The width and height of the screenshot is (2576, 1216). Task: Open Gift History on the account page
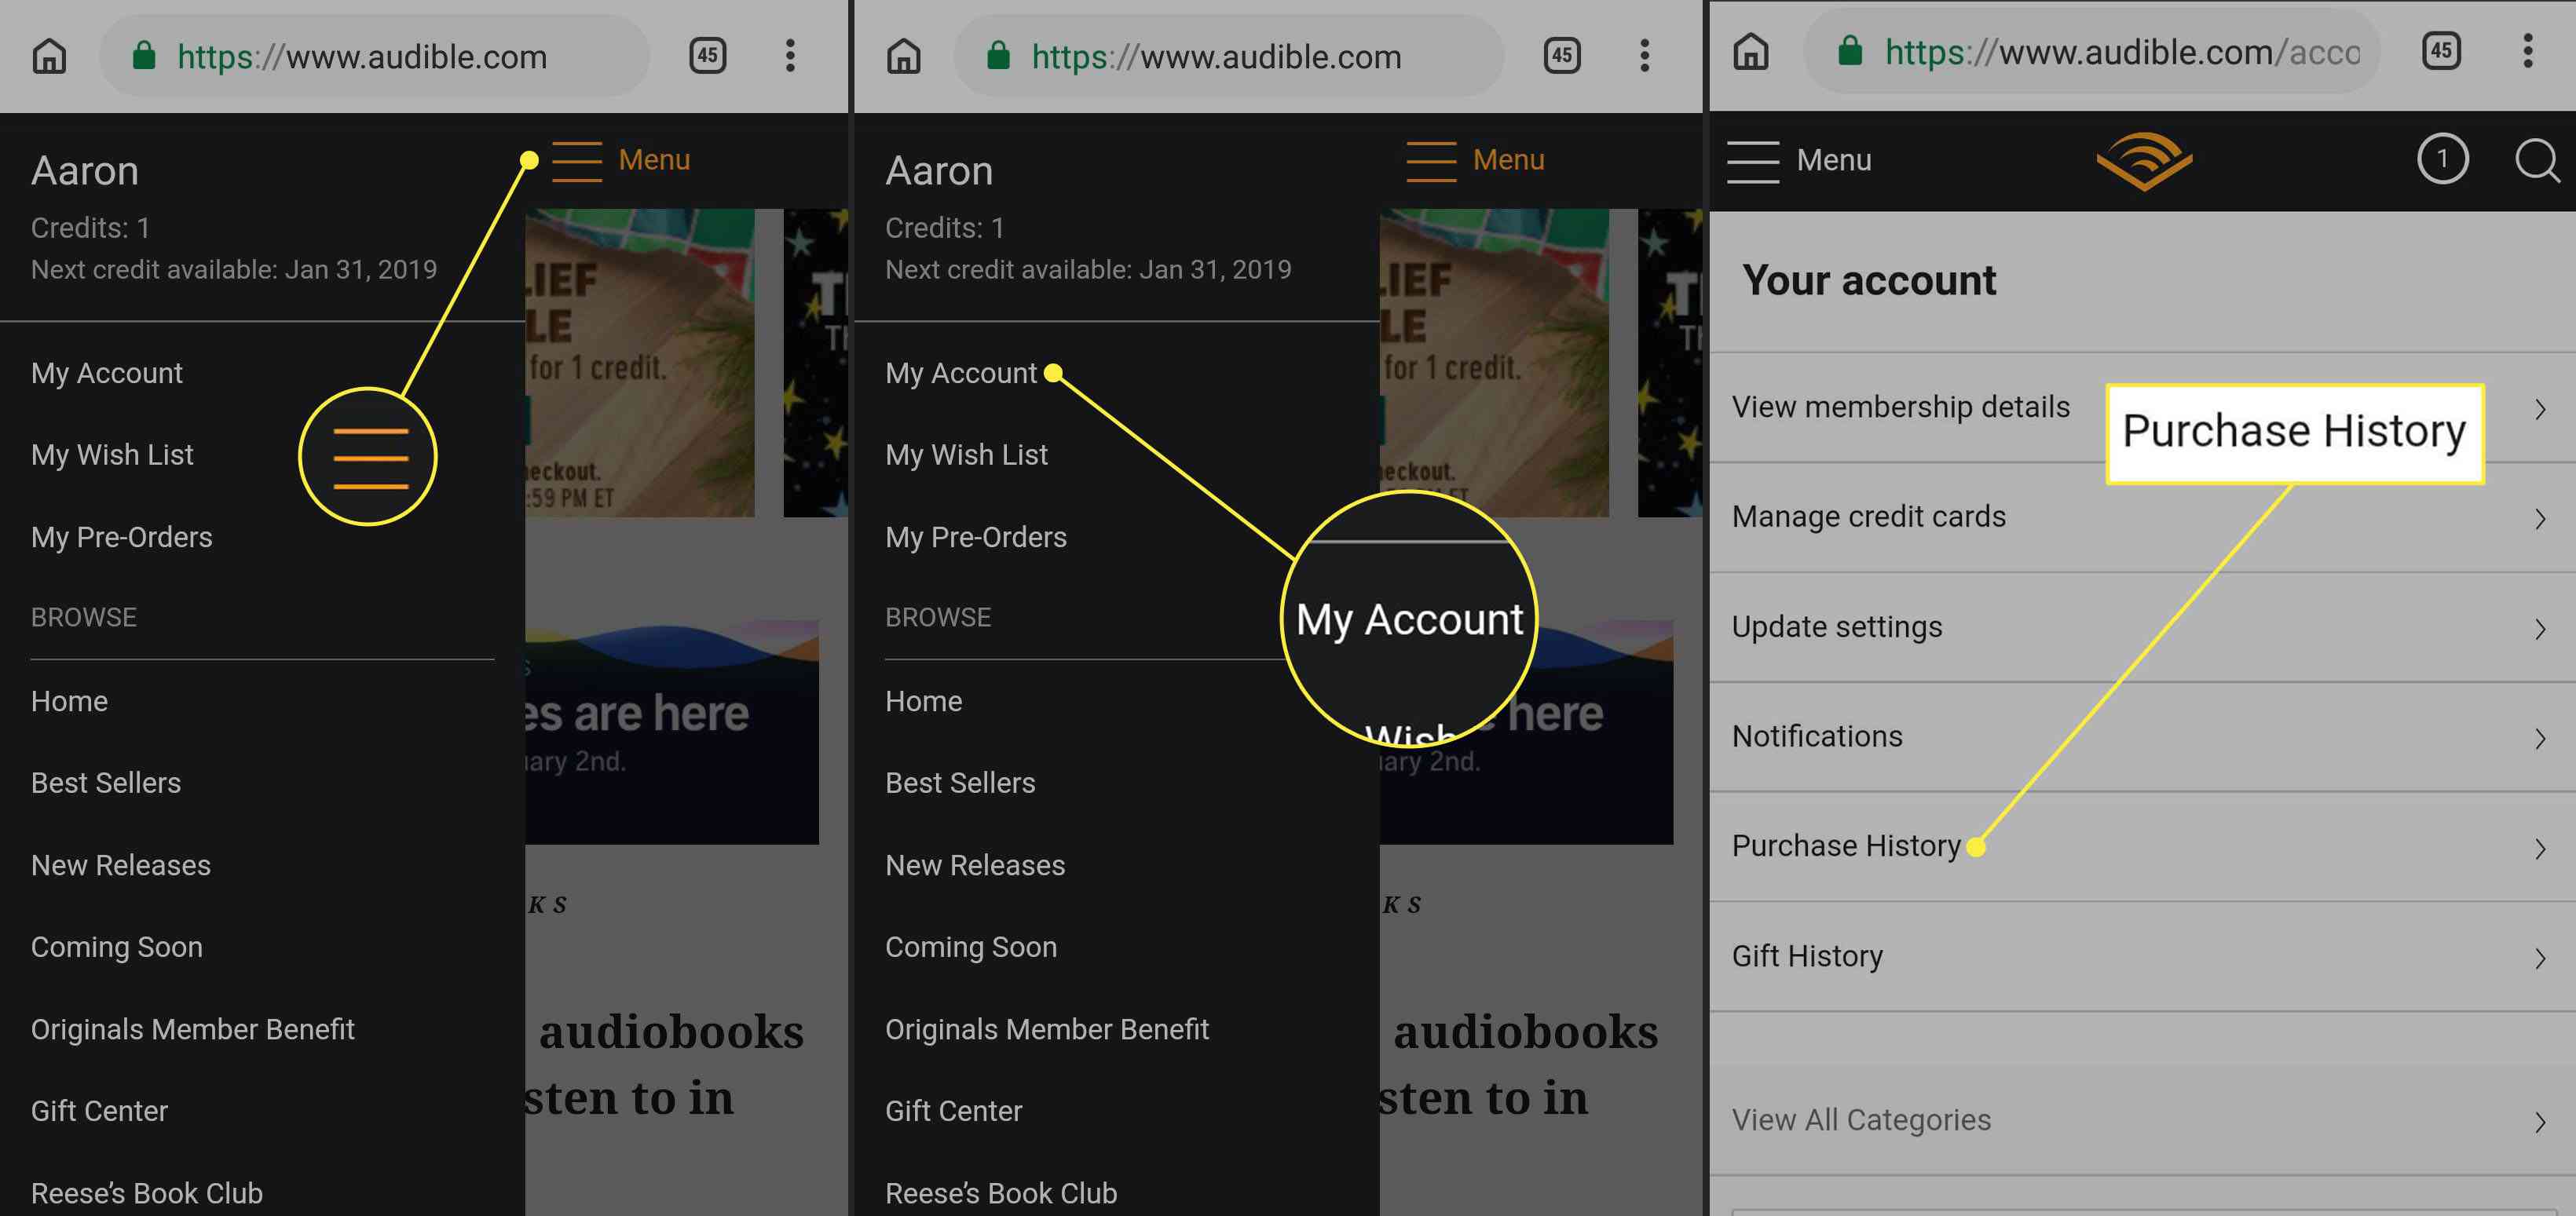(x=2142, y=957)
